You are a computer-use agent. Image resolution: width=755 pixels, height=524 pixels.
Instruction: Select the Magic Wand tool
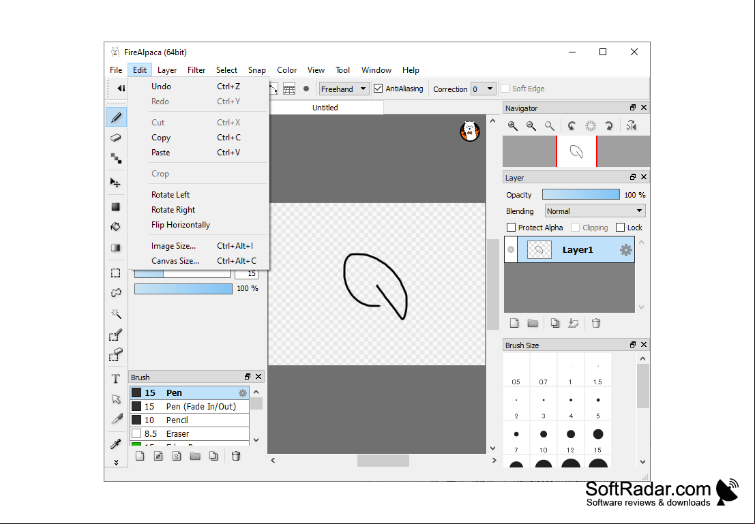tap(116, 313)
